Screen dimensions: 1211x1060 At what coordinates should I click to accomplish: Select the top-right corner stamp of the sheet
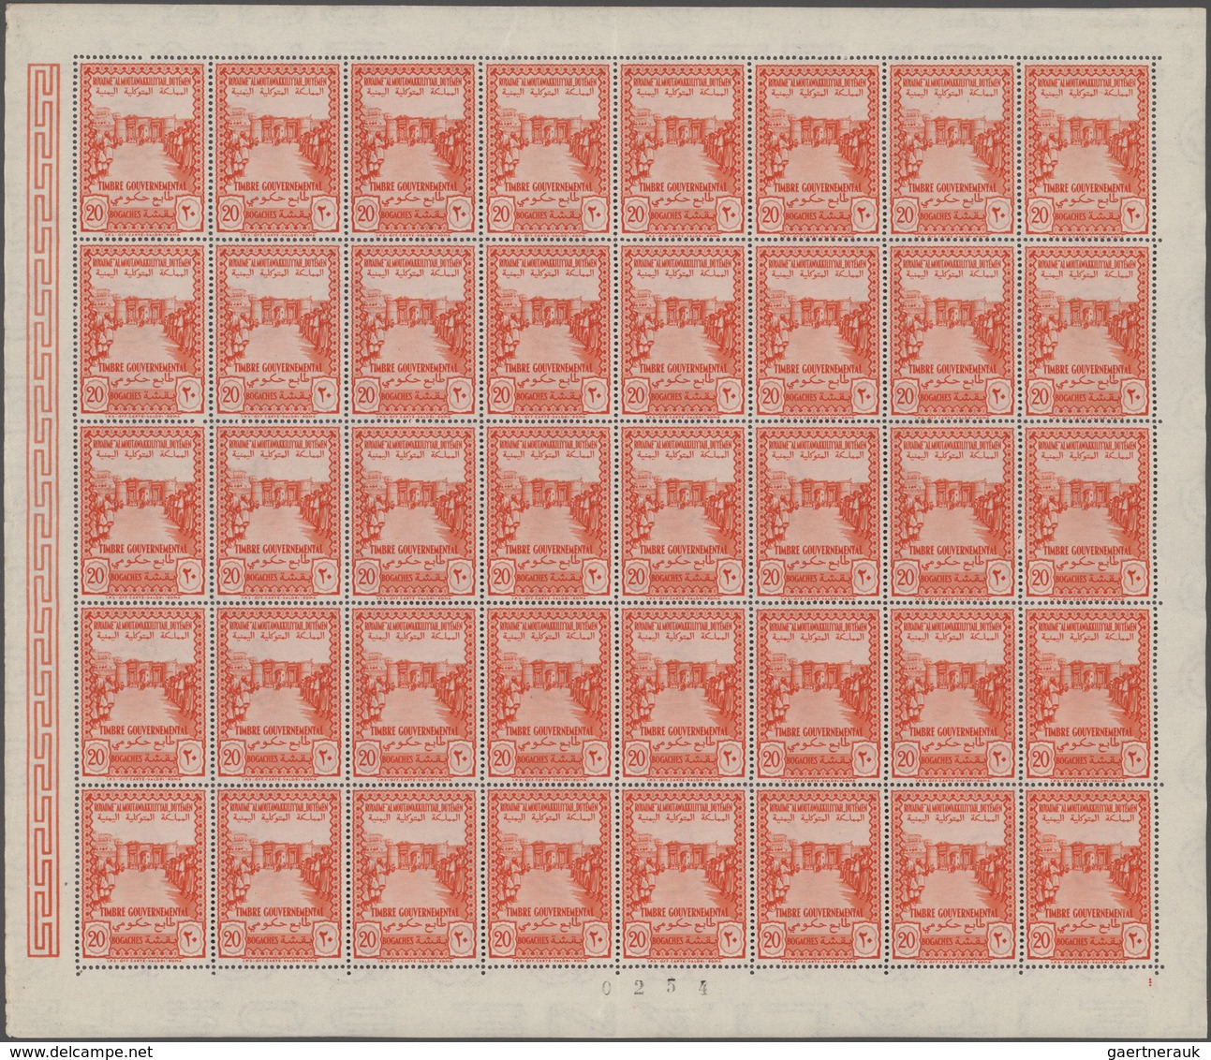point(1087,147)
